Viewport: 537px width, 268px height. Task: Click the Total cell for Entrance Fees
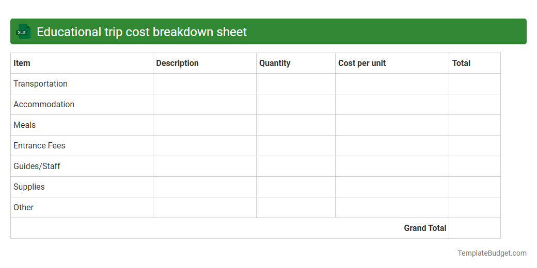(475, 146)
